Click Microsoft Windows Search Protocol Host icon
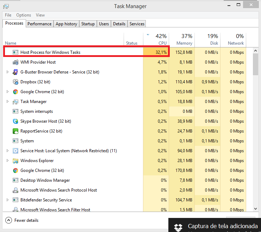 (x=15, y=190)
